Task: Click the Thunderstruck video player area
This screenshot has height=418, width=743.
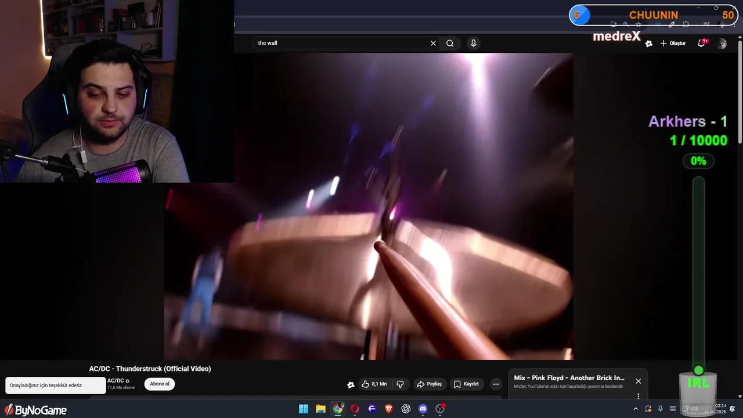Action: [369, 206]
